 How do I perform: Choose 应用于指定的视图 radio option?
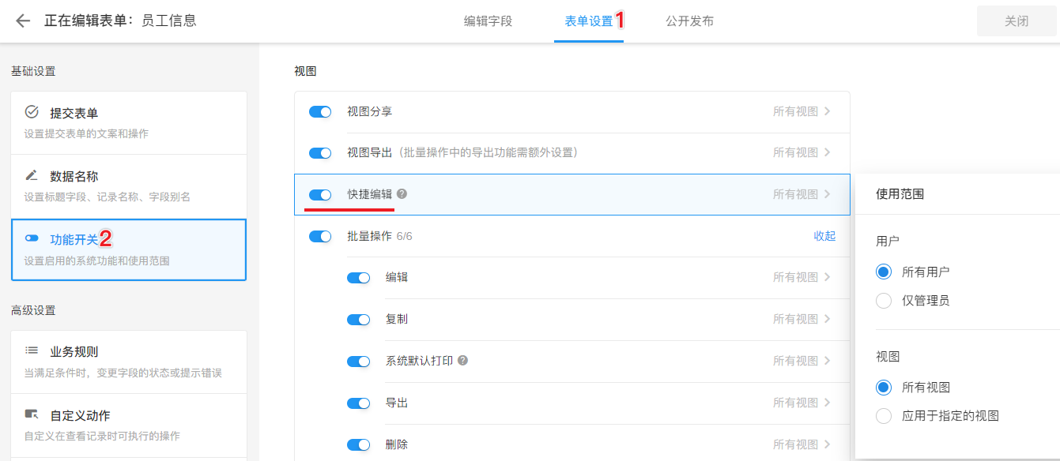click(x=885, y=416)
